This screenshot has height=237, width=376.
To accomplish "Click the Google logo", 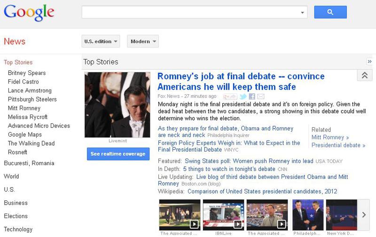I will pyautogui.click(x=29, y=13).
